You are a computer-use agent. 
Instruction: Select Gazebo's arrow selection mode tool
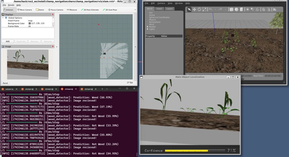(x=189, y=9)
